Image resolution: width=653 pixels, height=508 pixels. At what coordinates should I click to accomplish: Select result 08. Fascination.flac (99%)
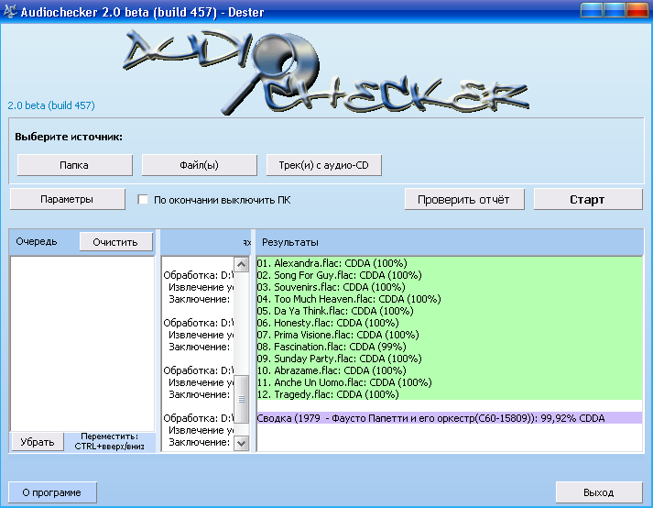[x=328, y=347]
